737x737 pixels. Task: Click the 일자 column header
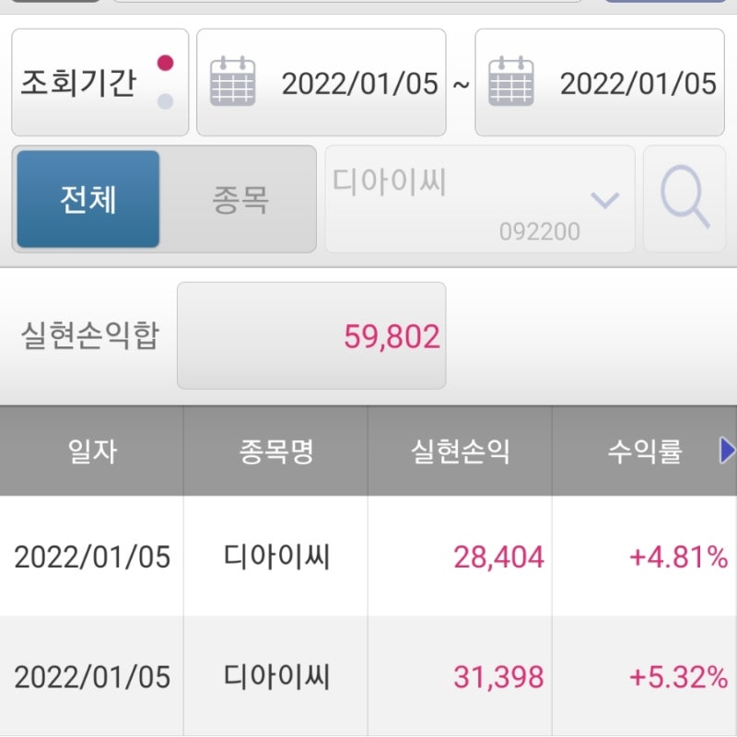tap(91, 450)
